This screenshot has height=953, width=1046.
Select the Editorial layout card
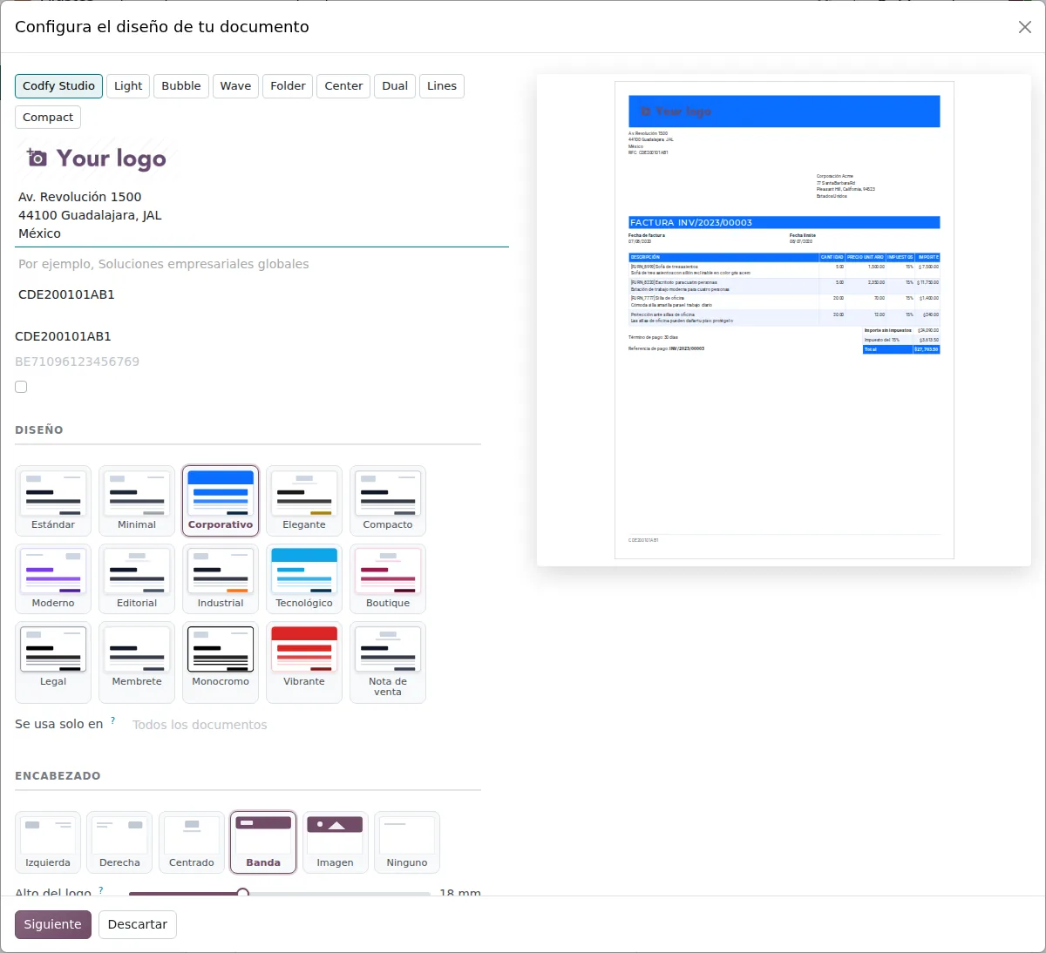click(137, 579)
